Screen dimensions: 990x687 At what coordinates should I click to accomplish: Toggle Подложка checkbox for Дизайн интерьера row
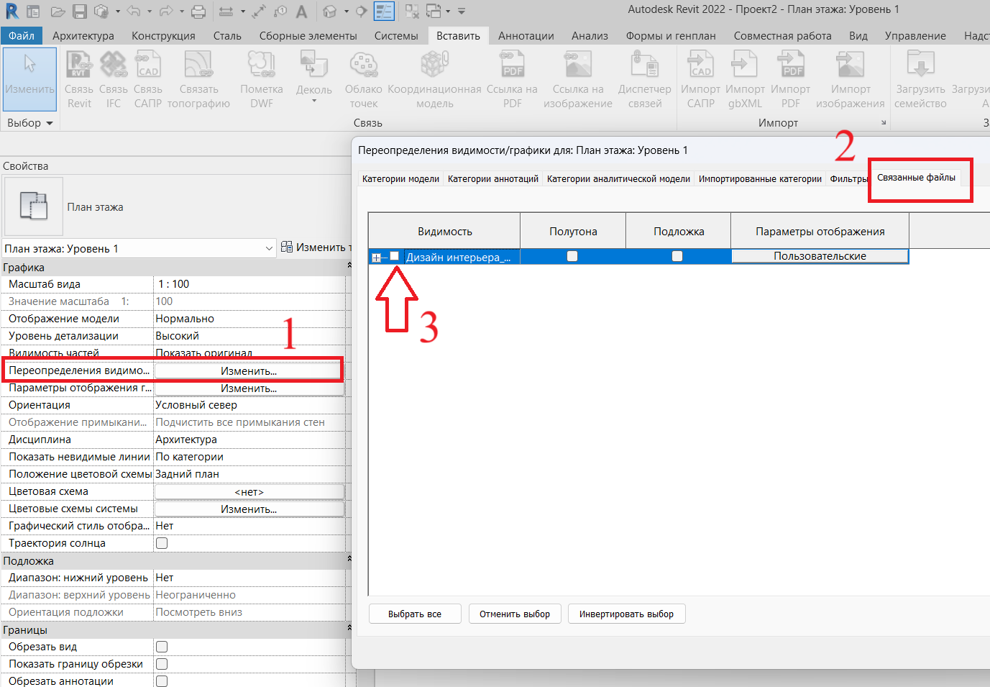677,256
